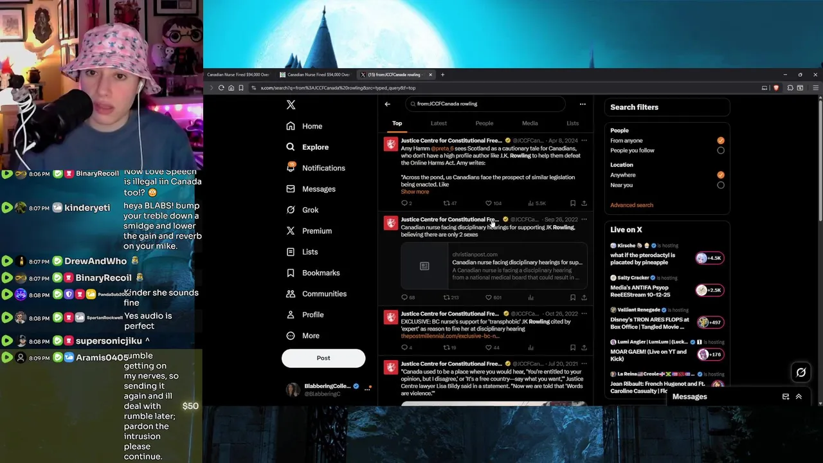
Task: Close the active X search browser tab
Action: point(430,75)
